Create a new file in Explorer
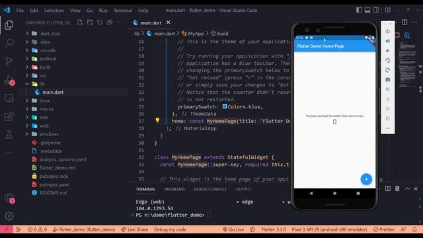The height and width of the screenshot is (238, 423). pos(80,22)
